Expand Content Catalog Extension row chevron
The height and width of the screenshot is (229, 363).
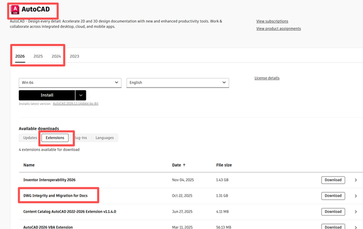coord(356,212)
